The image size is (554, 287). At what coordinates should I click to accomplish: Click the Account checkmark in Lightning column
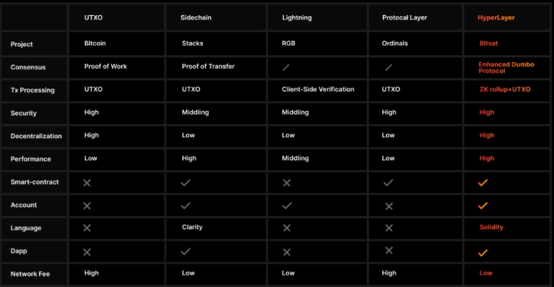tap(287, 205)
